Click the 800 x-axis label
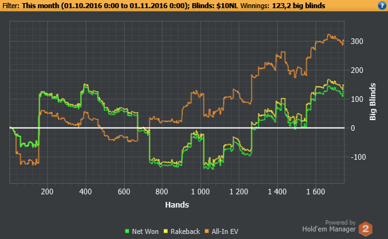This screenshot has width=388, height=239. point(162,192)
